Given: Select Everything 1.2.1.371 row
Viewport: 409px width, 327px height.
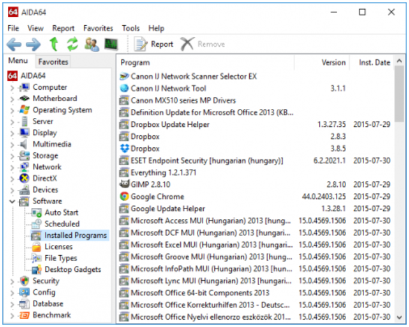Looking at the screenshot, I should click(255, 172).
